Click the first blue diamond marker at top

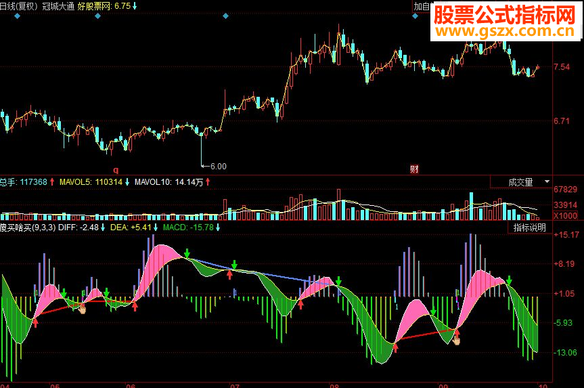coord(17,16)
